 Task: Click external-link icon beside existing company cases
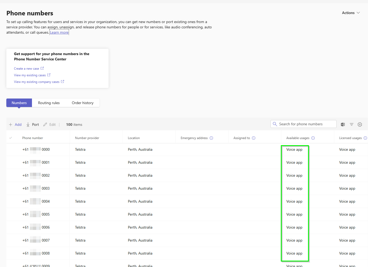tap(63, 82)
